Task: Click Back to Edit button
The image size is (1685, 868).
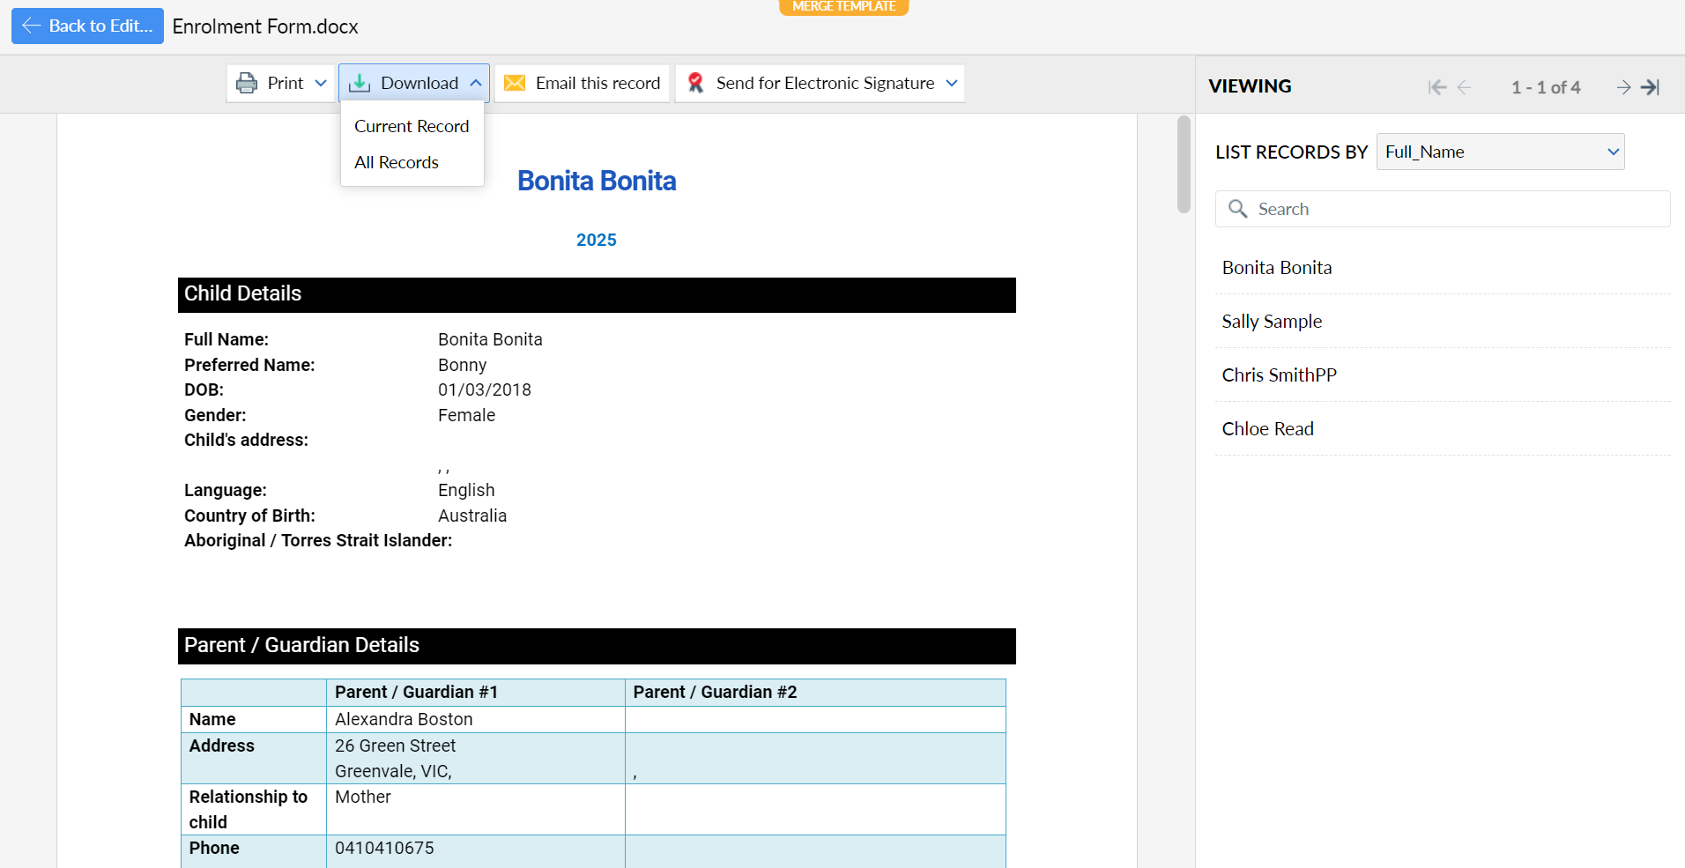Action: coord(87,26)
